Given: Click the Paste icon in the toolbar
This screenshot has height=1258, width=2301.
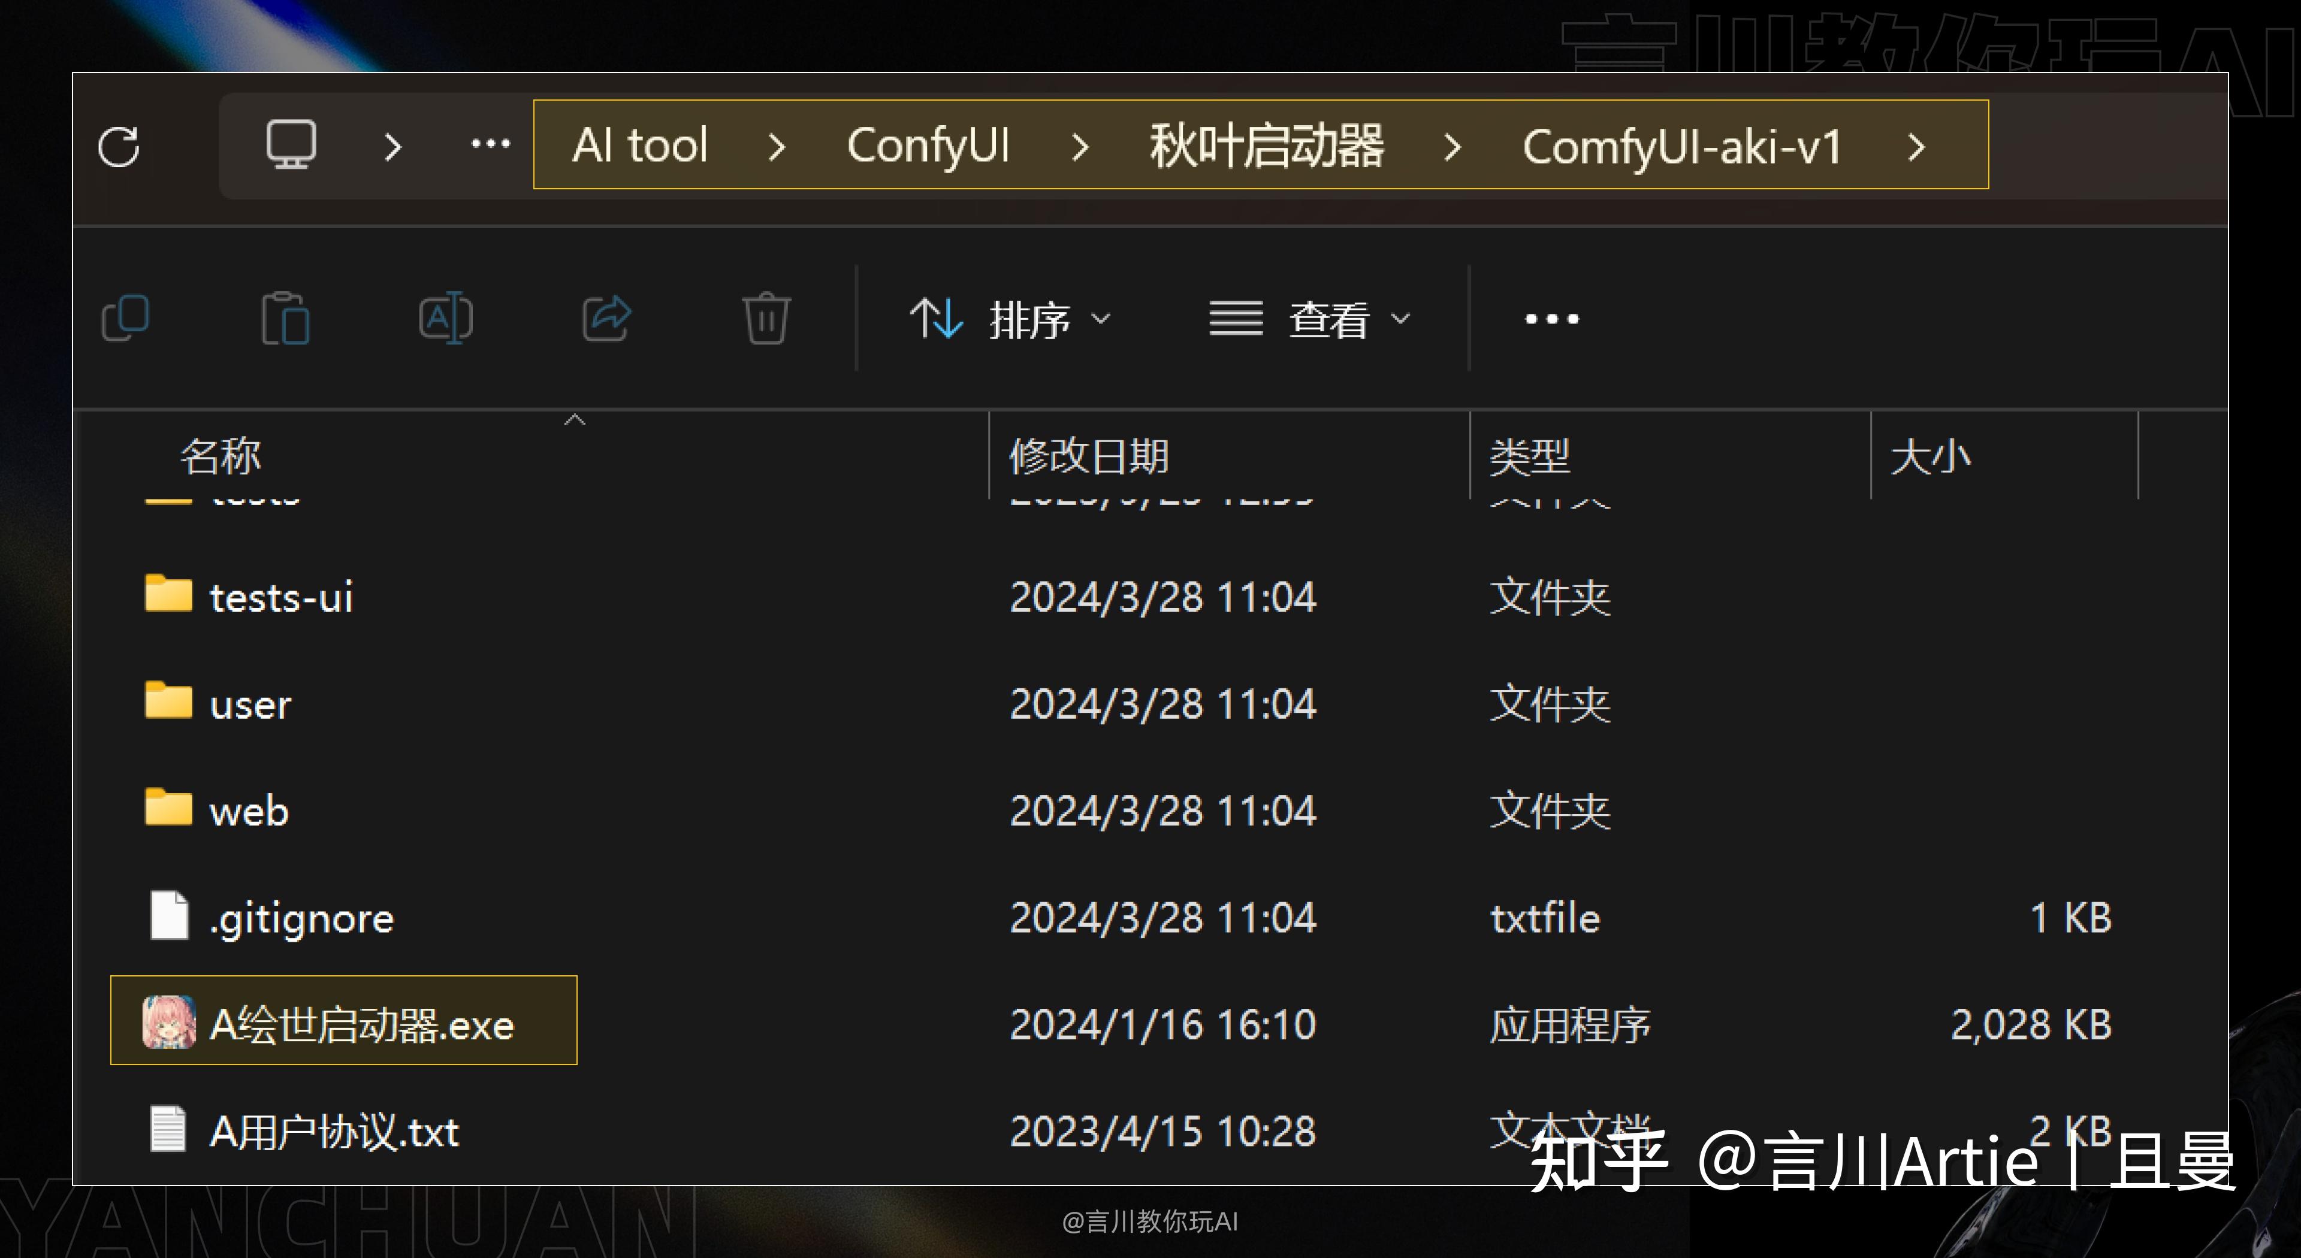Looking at the screenshot, I should tap(286, 319).
